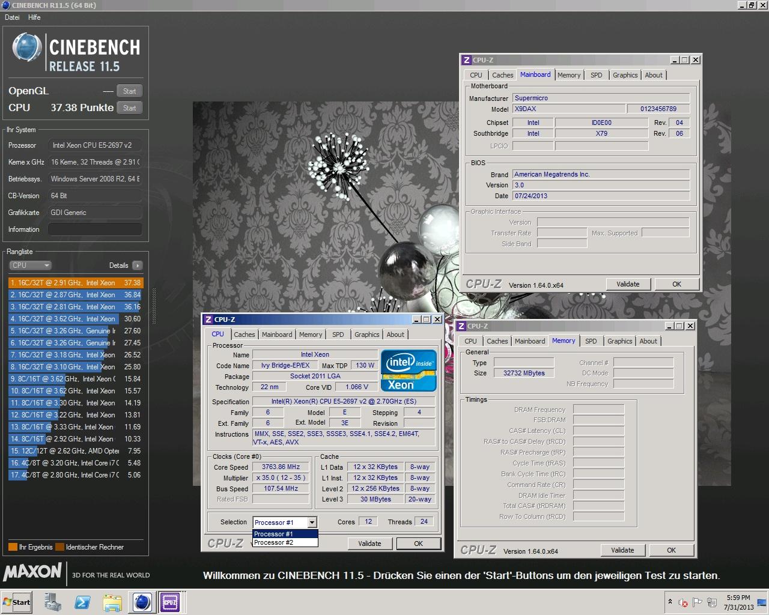Click the brown Identischer Rechner legend swatch
The height and width of the screenshot is (615, 769).
59,547
